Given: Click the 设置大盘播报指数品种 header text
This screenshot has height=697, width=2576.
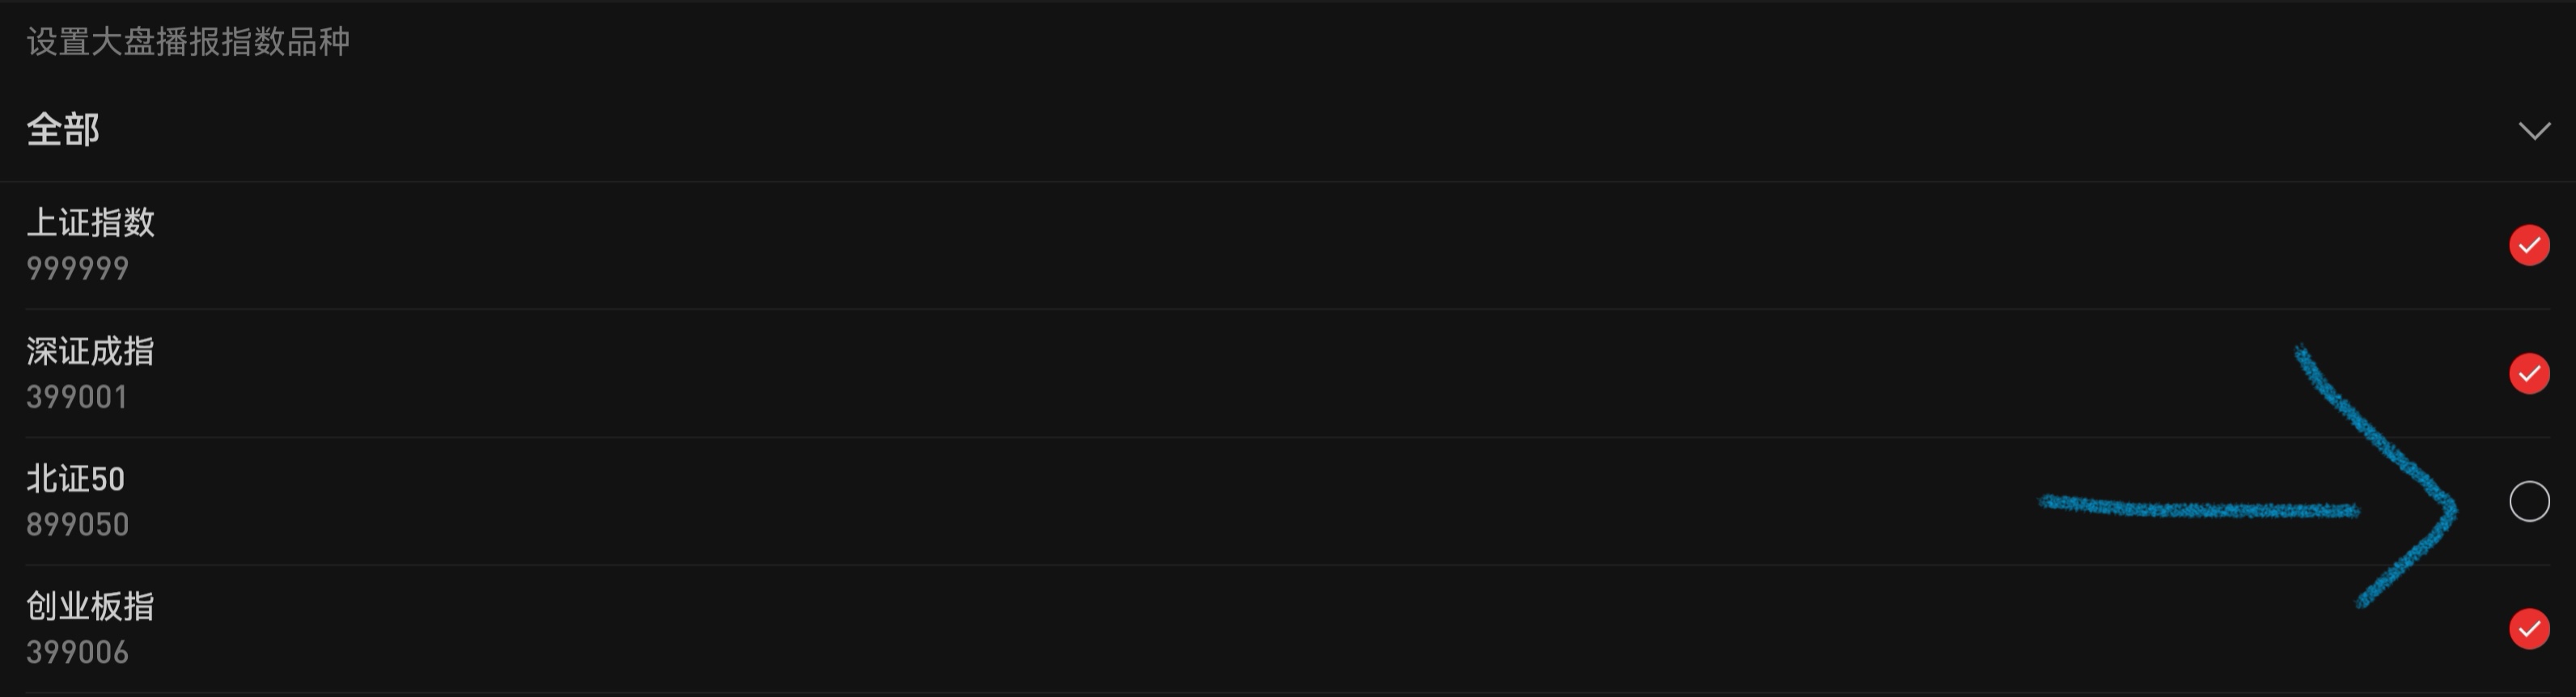Looking at the screenshot, I should click(x=188, y=42).
